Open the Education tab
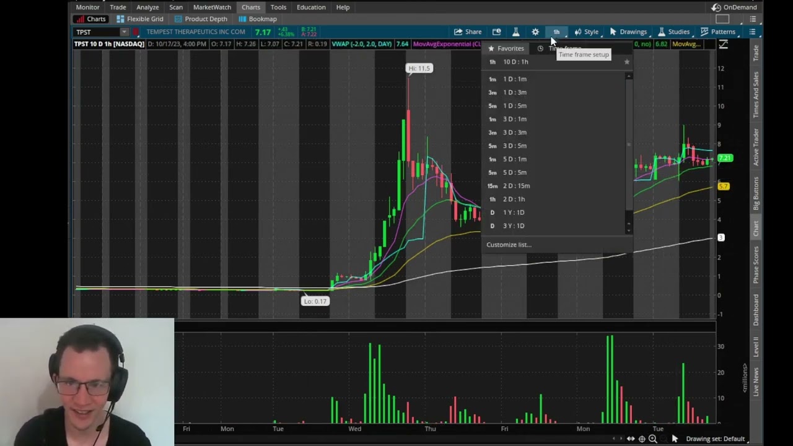Screen dimensions: 793x446 pyautogui.click(x=311, y=7)
